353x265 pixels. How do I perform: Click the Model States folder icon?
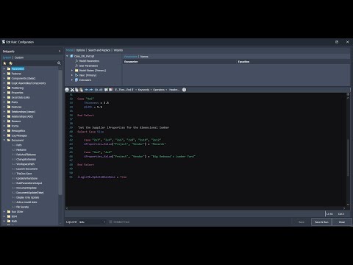[x=76, y=71]
